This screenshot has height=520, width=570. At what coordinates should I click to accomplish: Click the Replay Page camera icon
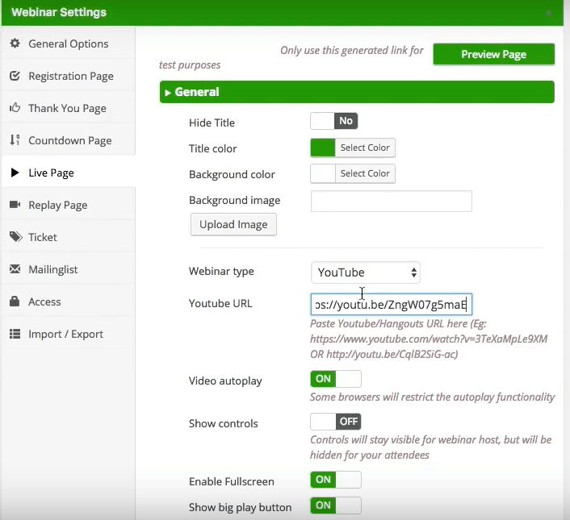tap(15, 205)
